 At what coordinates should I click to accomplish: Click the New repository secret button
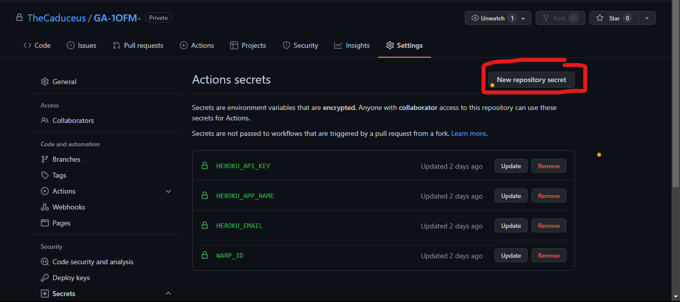point(531,80)
